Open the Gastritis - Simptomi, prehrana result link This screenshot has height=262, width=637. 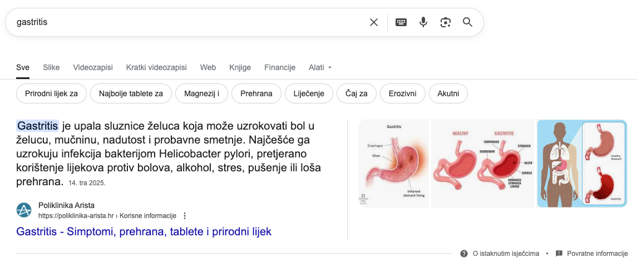[144, 231]
